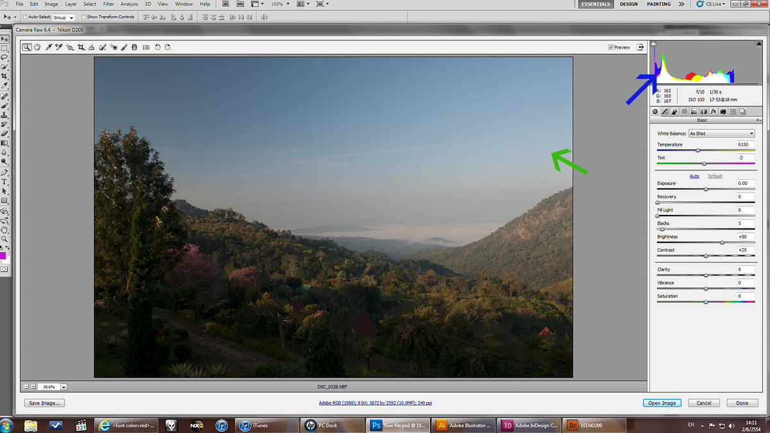Image resolution: width=770 pixels, height=433 pixels.
Task: Rotate image 90 degrees counter-clockwise
Action: tap(157, 47)
